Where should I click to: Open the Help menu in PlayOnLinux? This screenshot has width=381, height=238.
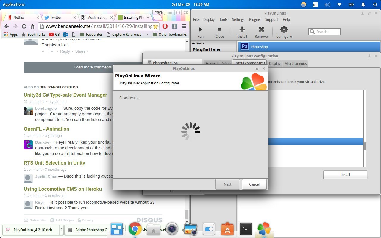pos(286,19)
